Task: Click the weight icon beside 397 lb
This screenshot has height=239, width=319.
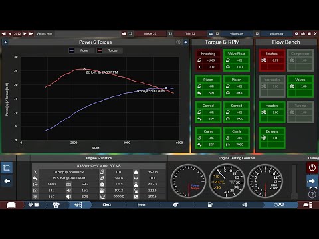Action: pos(136,172)
